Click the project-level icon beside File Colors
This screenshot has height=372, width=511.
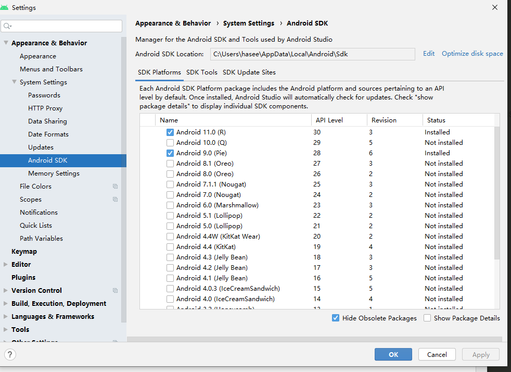pyautogui.click(x=115, y=186)
